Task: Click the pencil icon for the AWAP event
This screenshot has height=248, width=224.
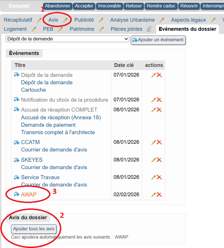Action: [x=153, y=195]
